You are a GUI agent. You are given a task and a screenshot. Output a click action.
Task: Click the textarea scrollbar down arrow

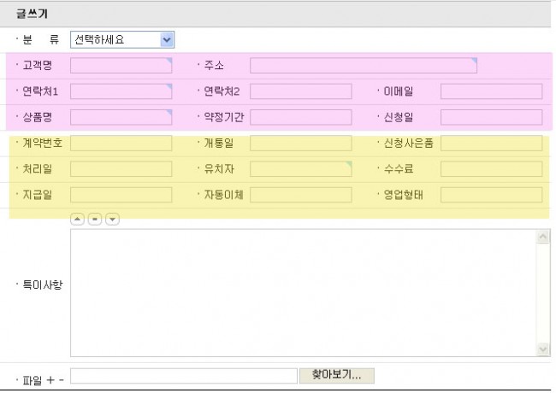[x=543, y=349]
